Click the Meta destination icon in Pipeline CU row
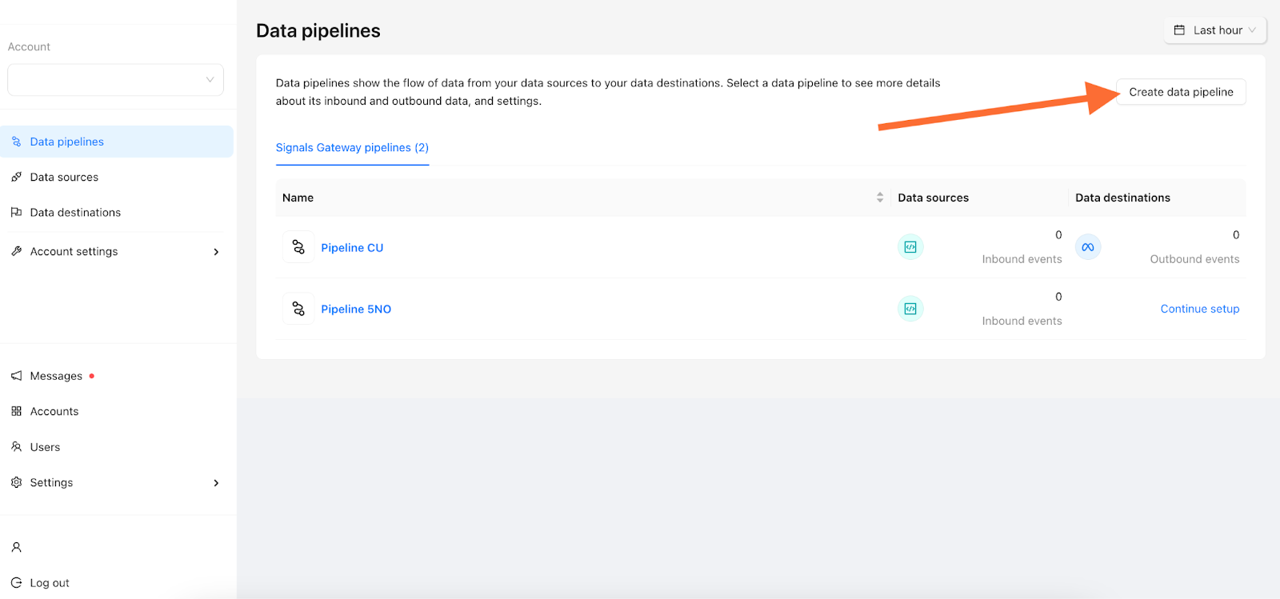1280x599 pixels. click(1088, 247)
